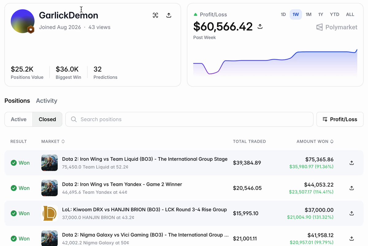Viewport: 368px width, 246px height.
Task: Click the Won checkmark for Nigma Galaxy row
Action: tap(14, 238)
